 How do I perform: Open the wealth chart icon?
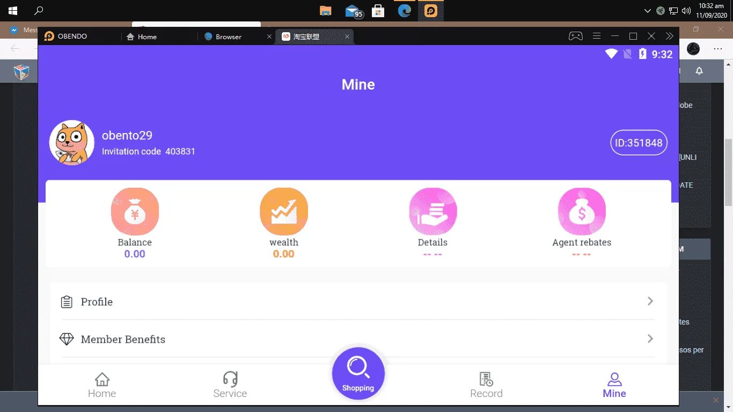[284, 212]
